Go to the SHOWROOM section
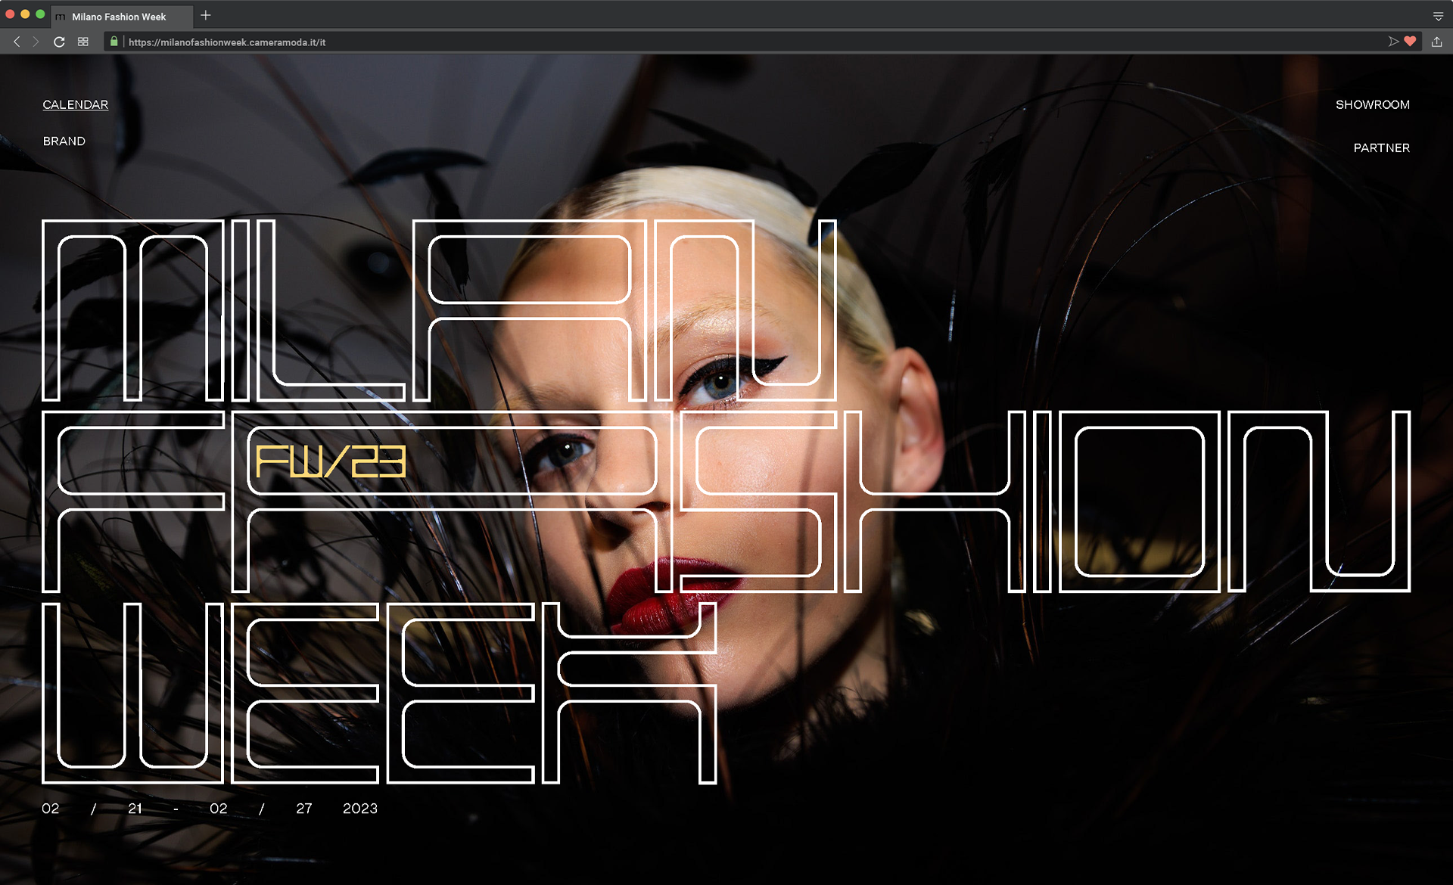Image resolution: width=1453 pixels, height=885 pixels. (1372, 104)
